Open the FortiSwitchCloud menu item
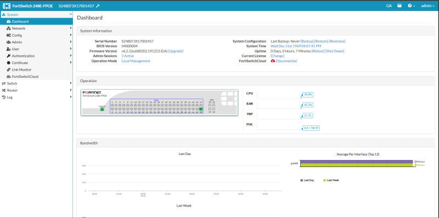This screenshot has height=218, width=439. pos(36,76)
